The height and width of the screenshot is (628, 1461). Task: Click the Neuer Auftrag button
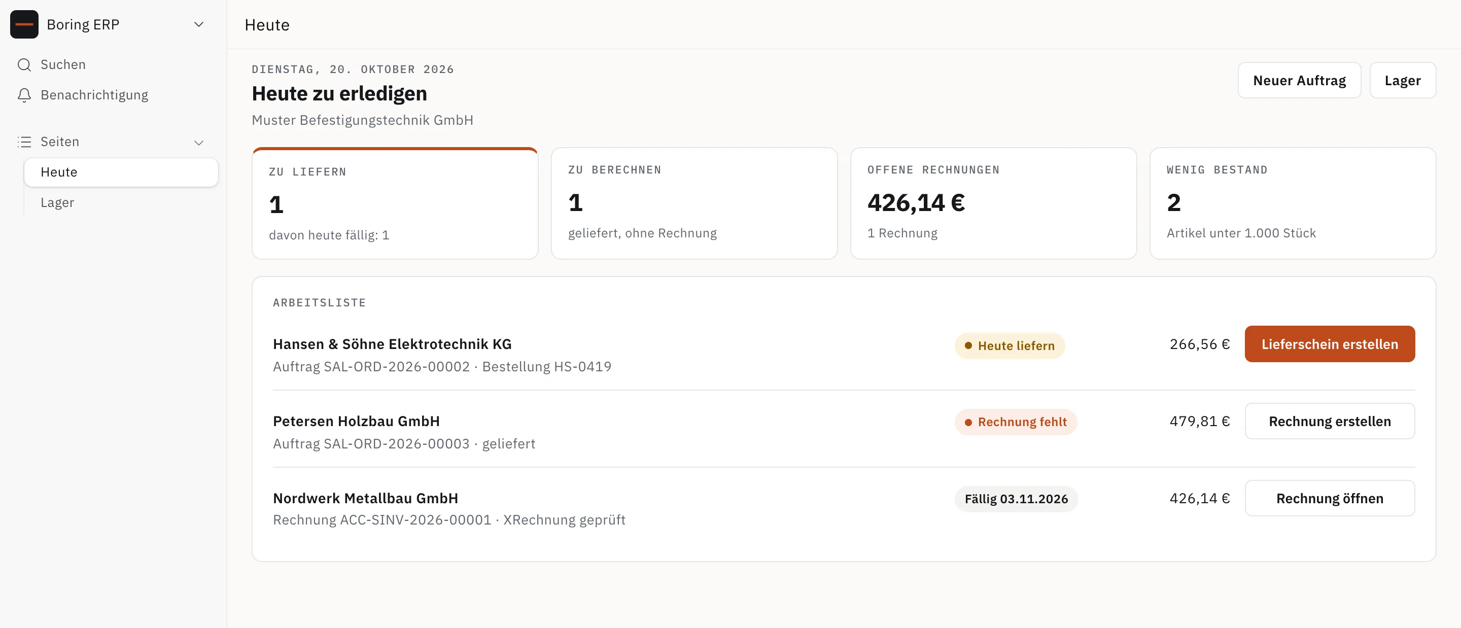pyautogui.click(x=1299, y=81)
